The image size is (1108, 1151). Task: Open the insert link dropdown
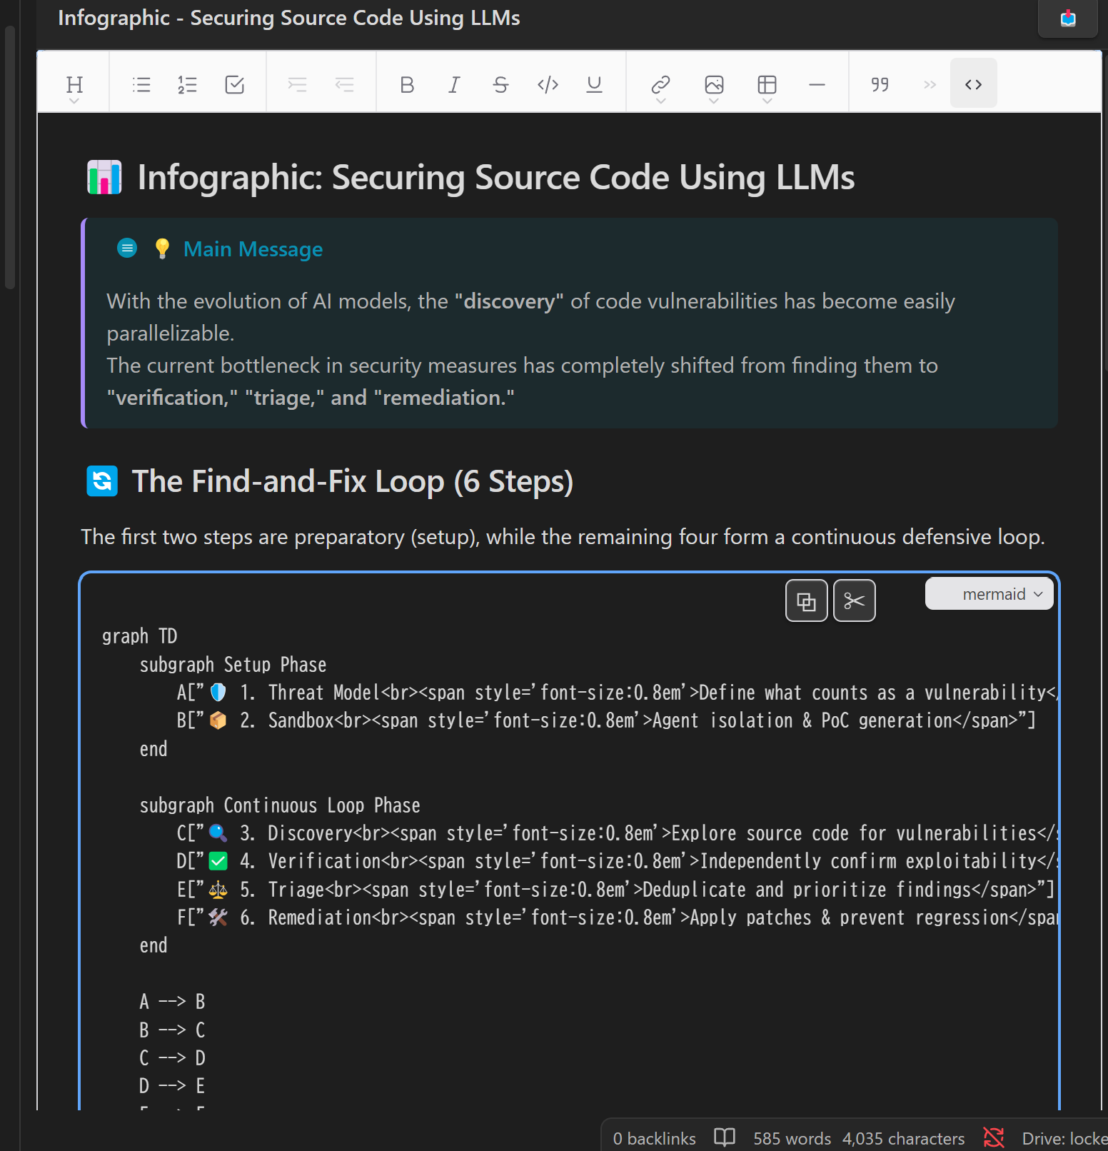tap(660, 86)
